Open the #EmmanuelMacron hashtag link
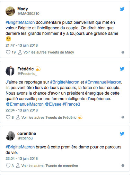 (x=103, y=82)
